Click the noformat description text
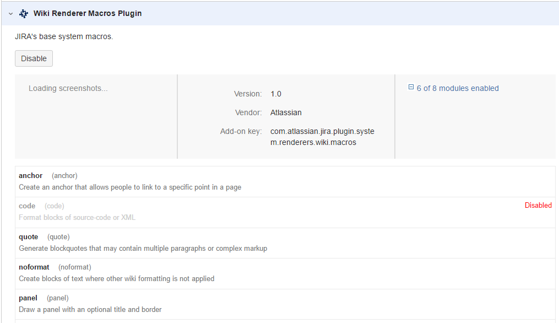 (x=117, y=278)
